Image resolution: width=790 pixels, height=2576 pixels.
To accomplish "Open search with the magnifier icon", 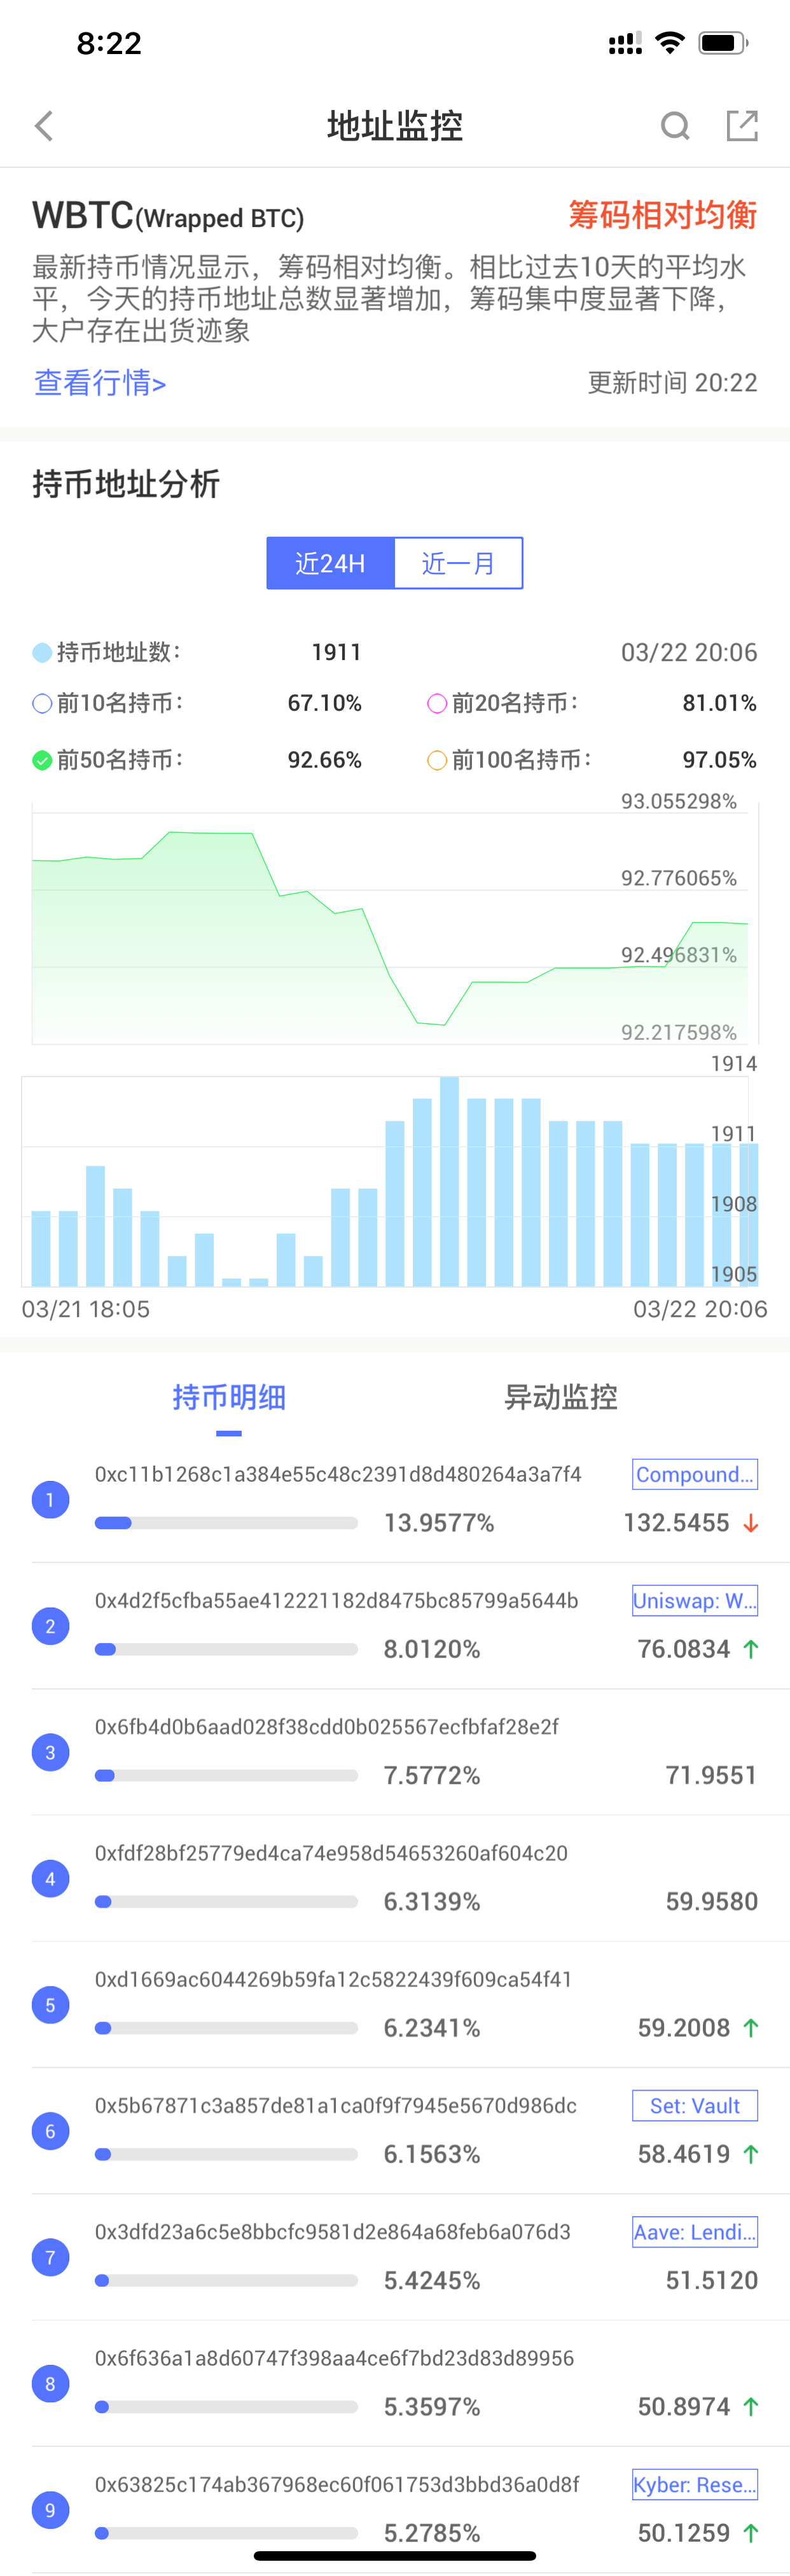I will pyautogui.click(x=676, y=126).
